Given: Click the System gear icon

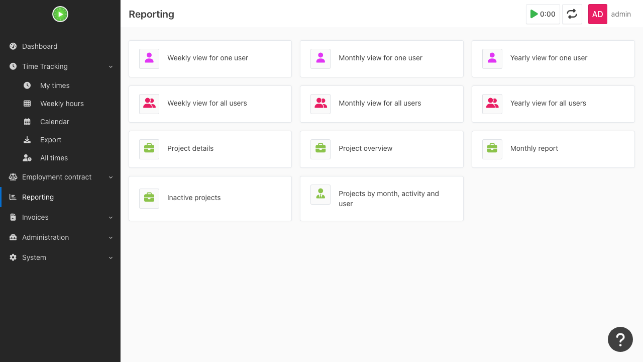Looking at the screenshot, I should [13, 257].
